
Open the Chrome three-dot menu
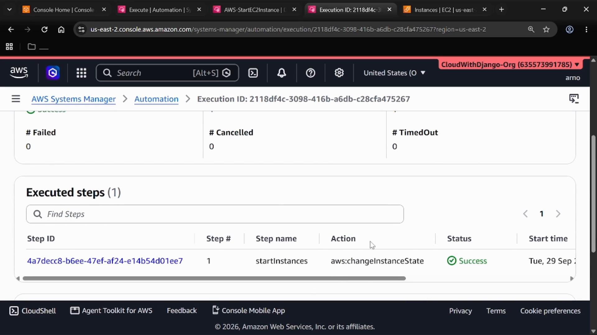[x=586, y=29]
